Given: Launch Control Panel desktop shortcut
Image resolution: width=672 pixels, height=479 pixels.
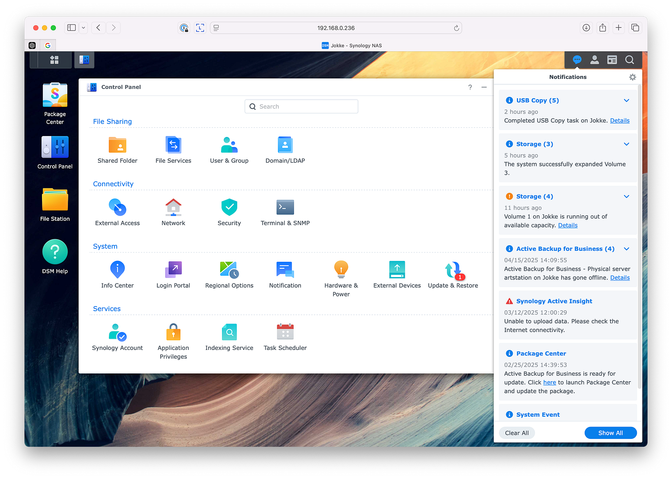Looking at the screenshot, I should tap(55, 153).
